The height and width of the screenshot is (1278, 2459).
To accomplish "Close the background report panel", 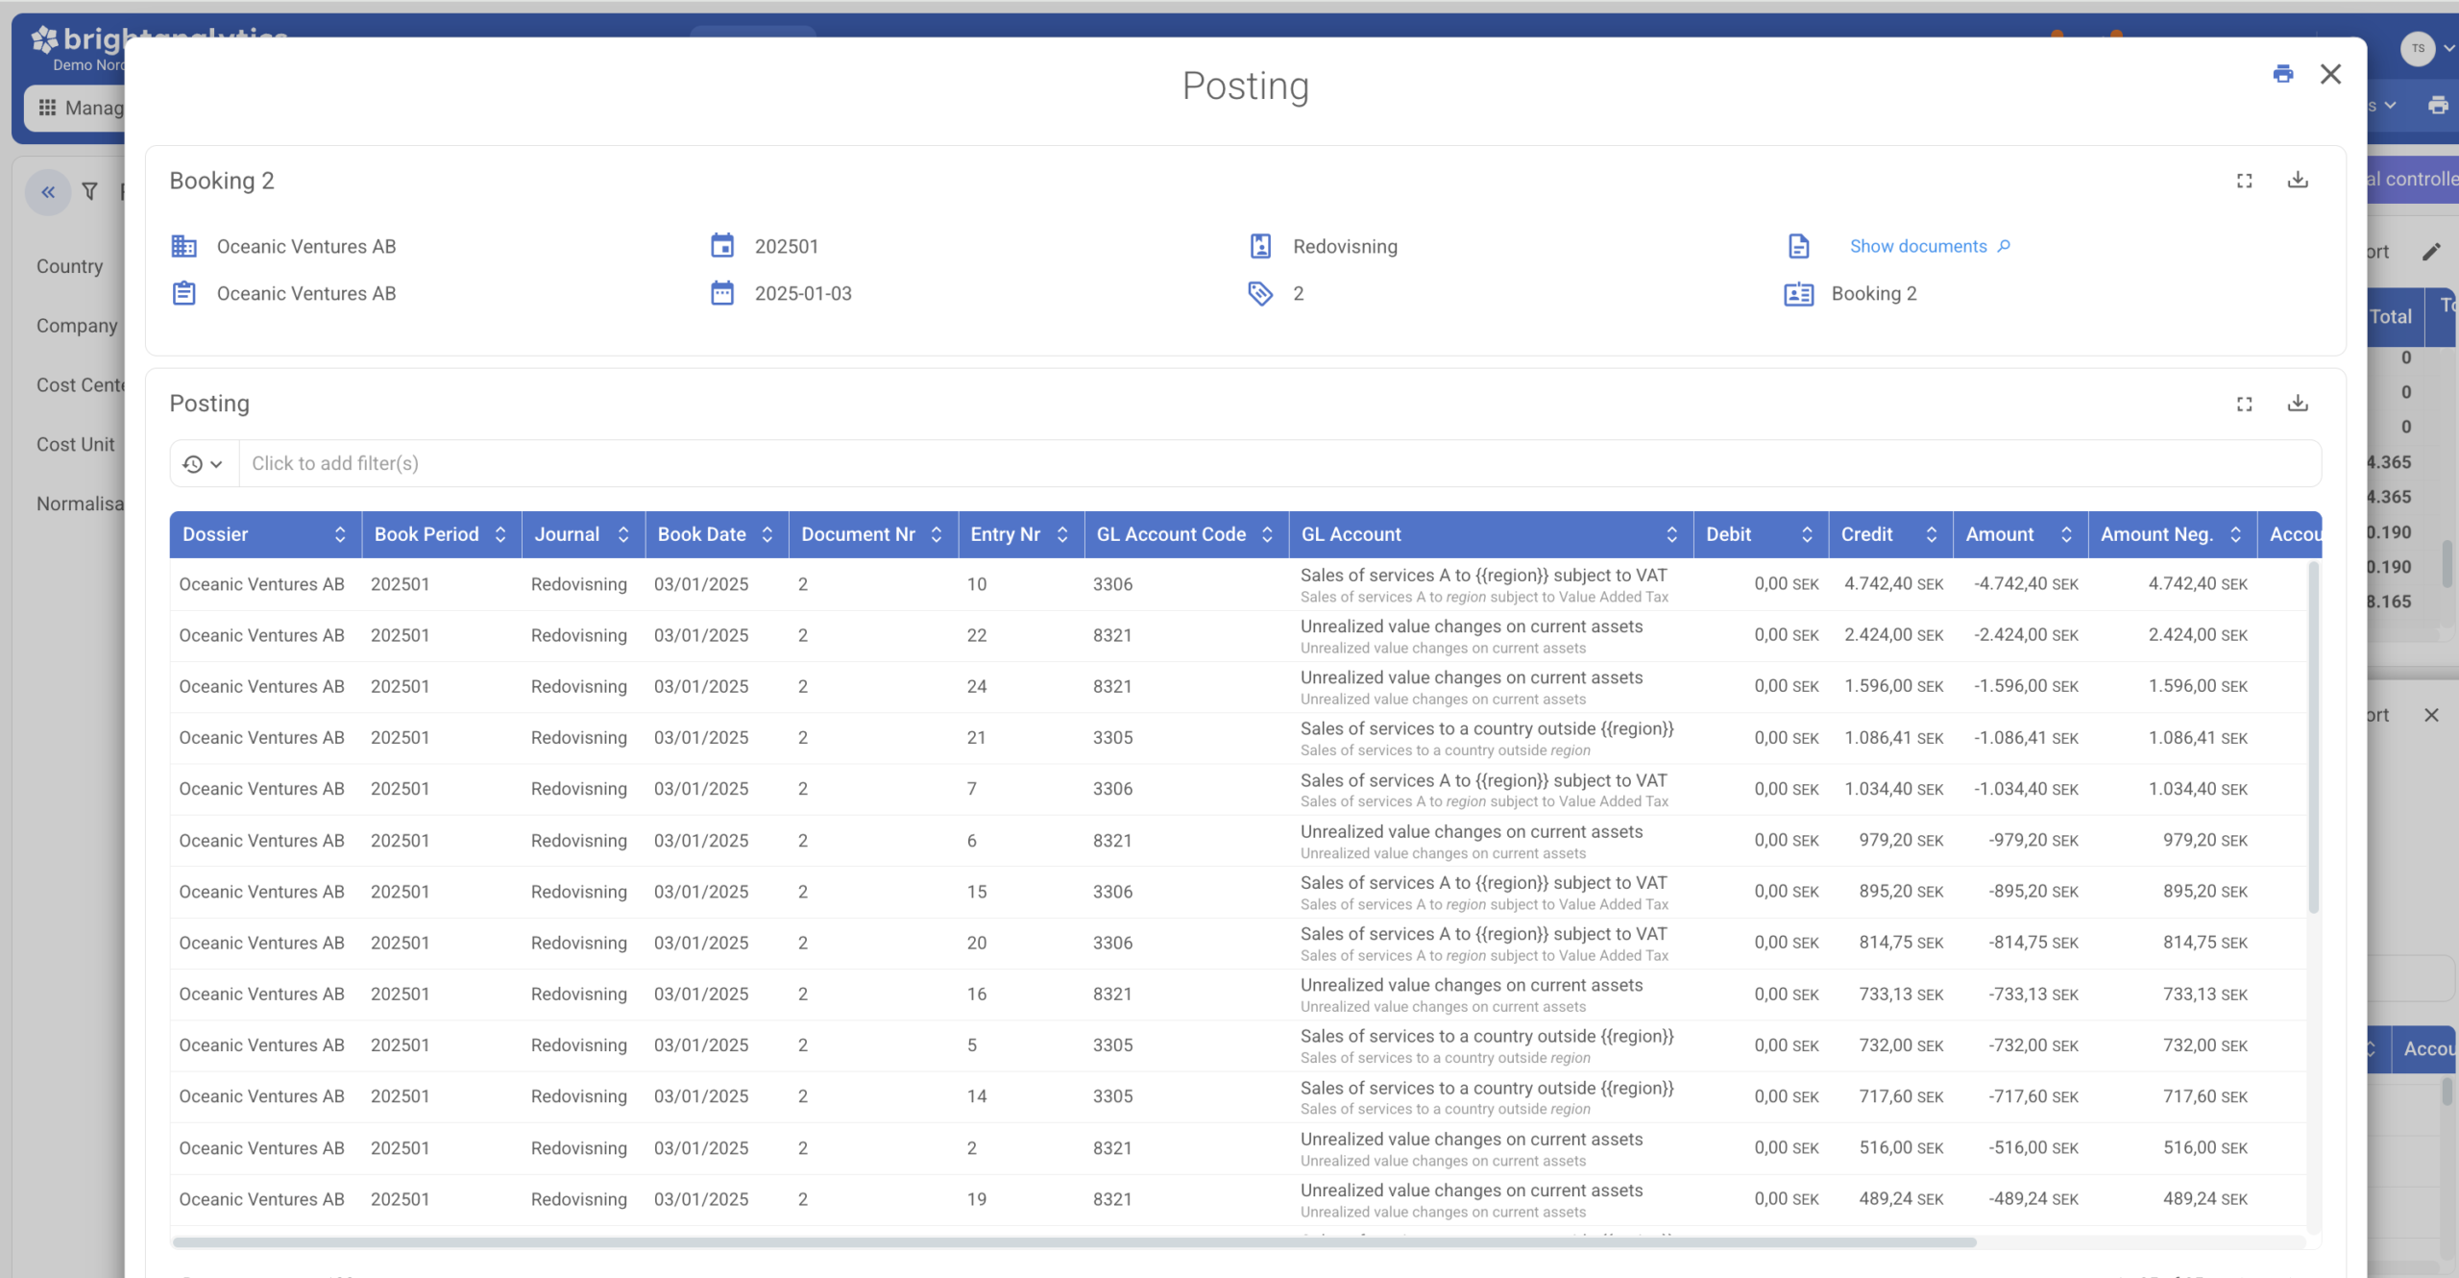I will (2431, 715).
